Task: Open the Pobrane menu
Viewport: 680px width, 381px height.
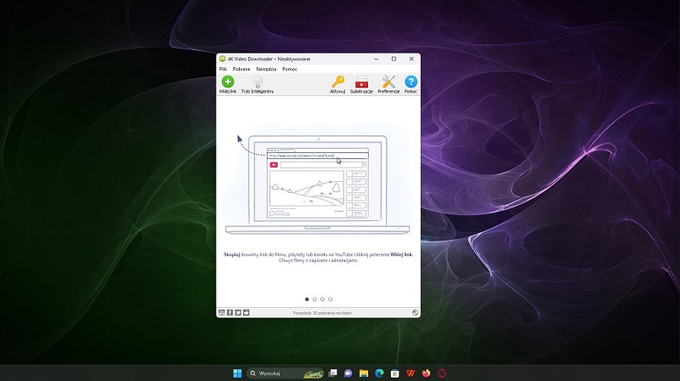Action: pyautogui.click(x=241, y=69)
